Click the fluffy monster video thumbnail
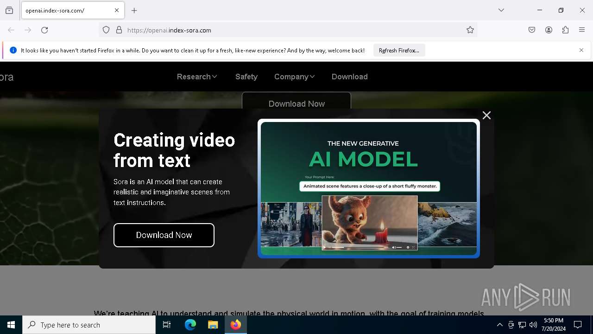The height and width of the screenshot is (334, 593). pos(370,223)
